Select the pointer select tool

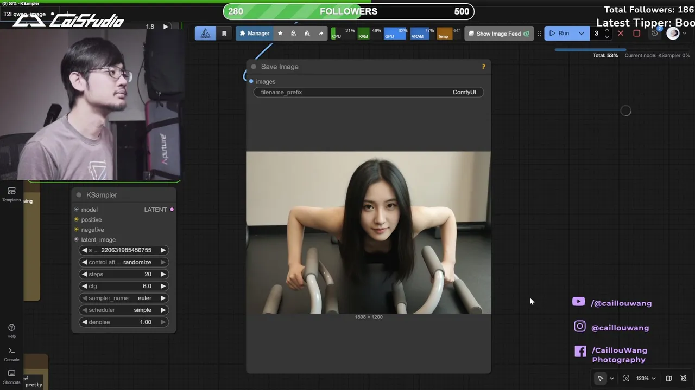[601, 378]
